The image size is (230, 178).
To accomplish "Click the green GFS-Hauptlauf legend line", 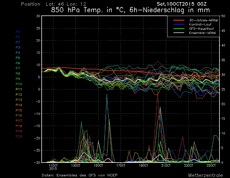I will click(x=177, y=28).
